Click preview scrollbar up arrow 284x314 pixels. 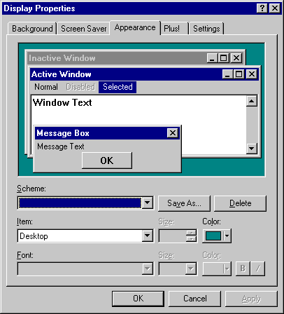click(x=252, y=101)
